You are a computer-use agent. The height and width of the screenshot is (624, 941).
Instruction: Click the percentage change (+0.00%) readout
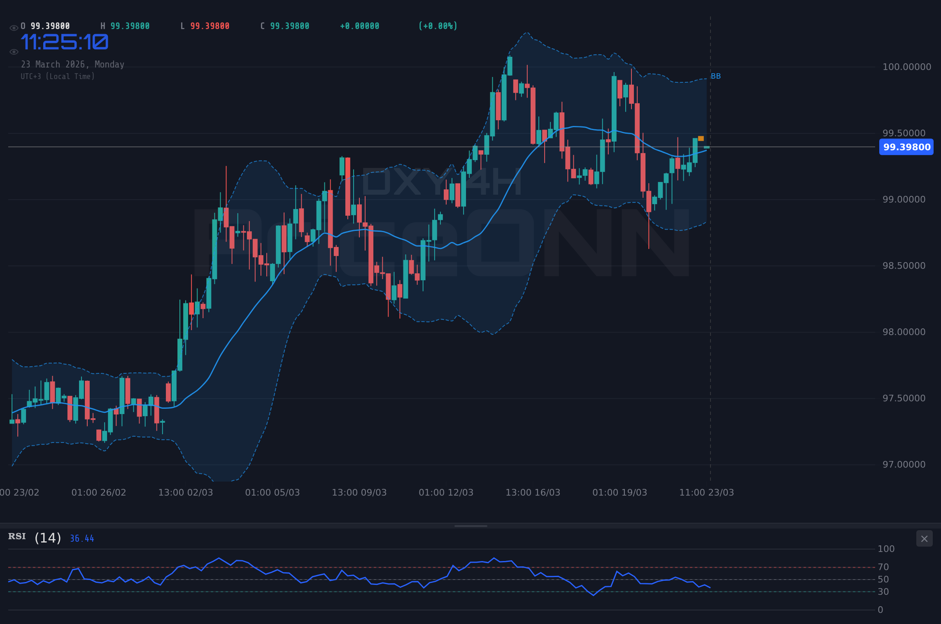coord(438,26)
